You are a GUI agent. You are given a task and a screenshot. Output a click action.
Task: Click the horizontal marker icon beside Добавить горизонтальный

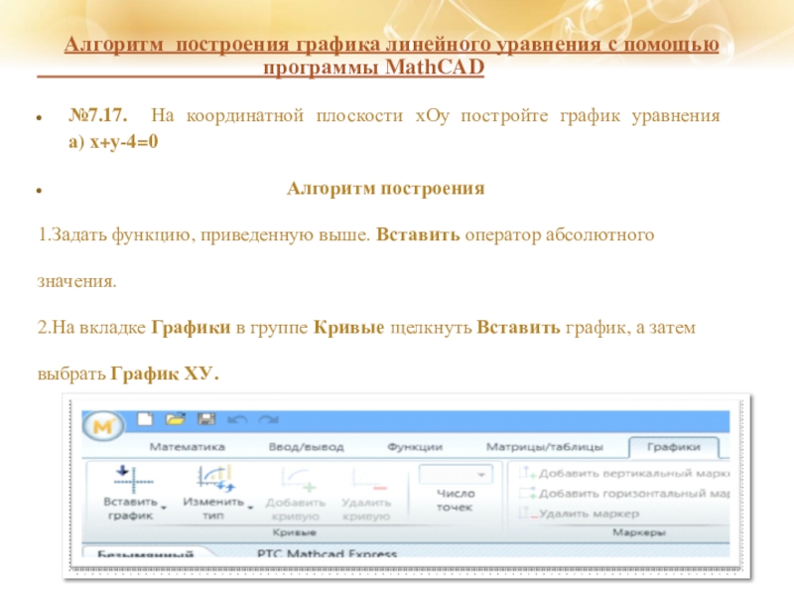527,493
